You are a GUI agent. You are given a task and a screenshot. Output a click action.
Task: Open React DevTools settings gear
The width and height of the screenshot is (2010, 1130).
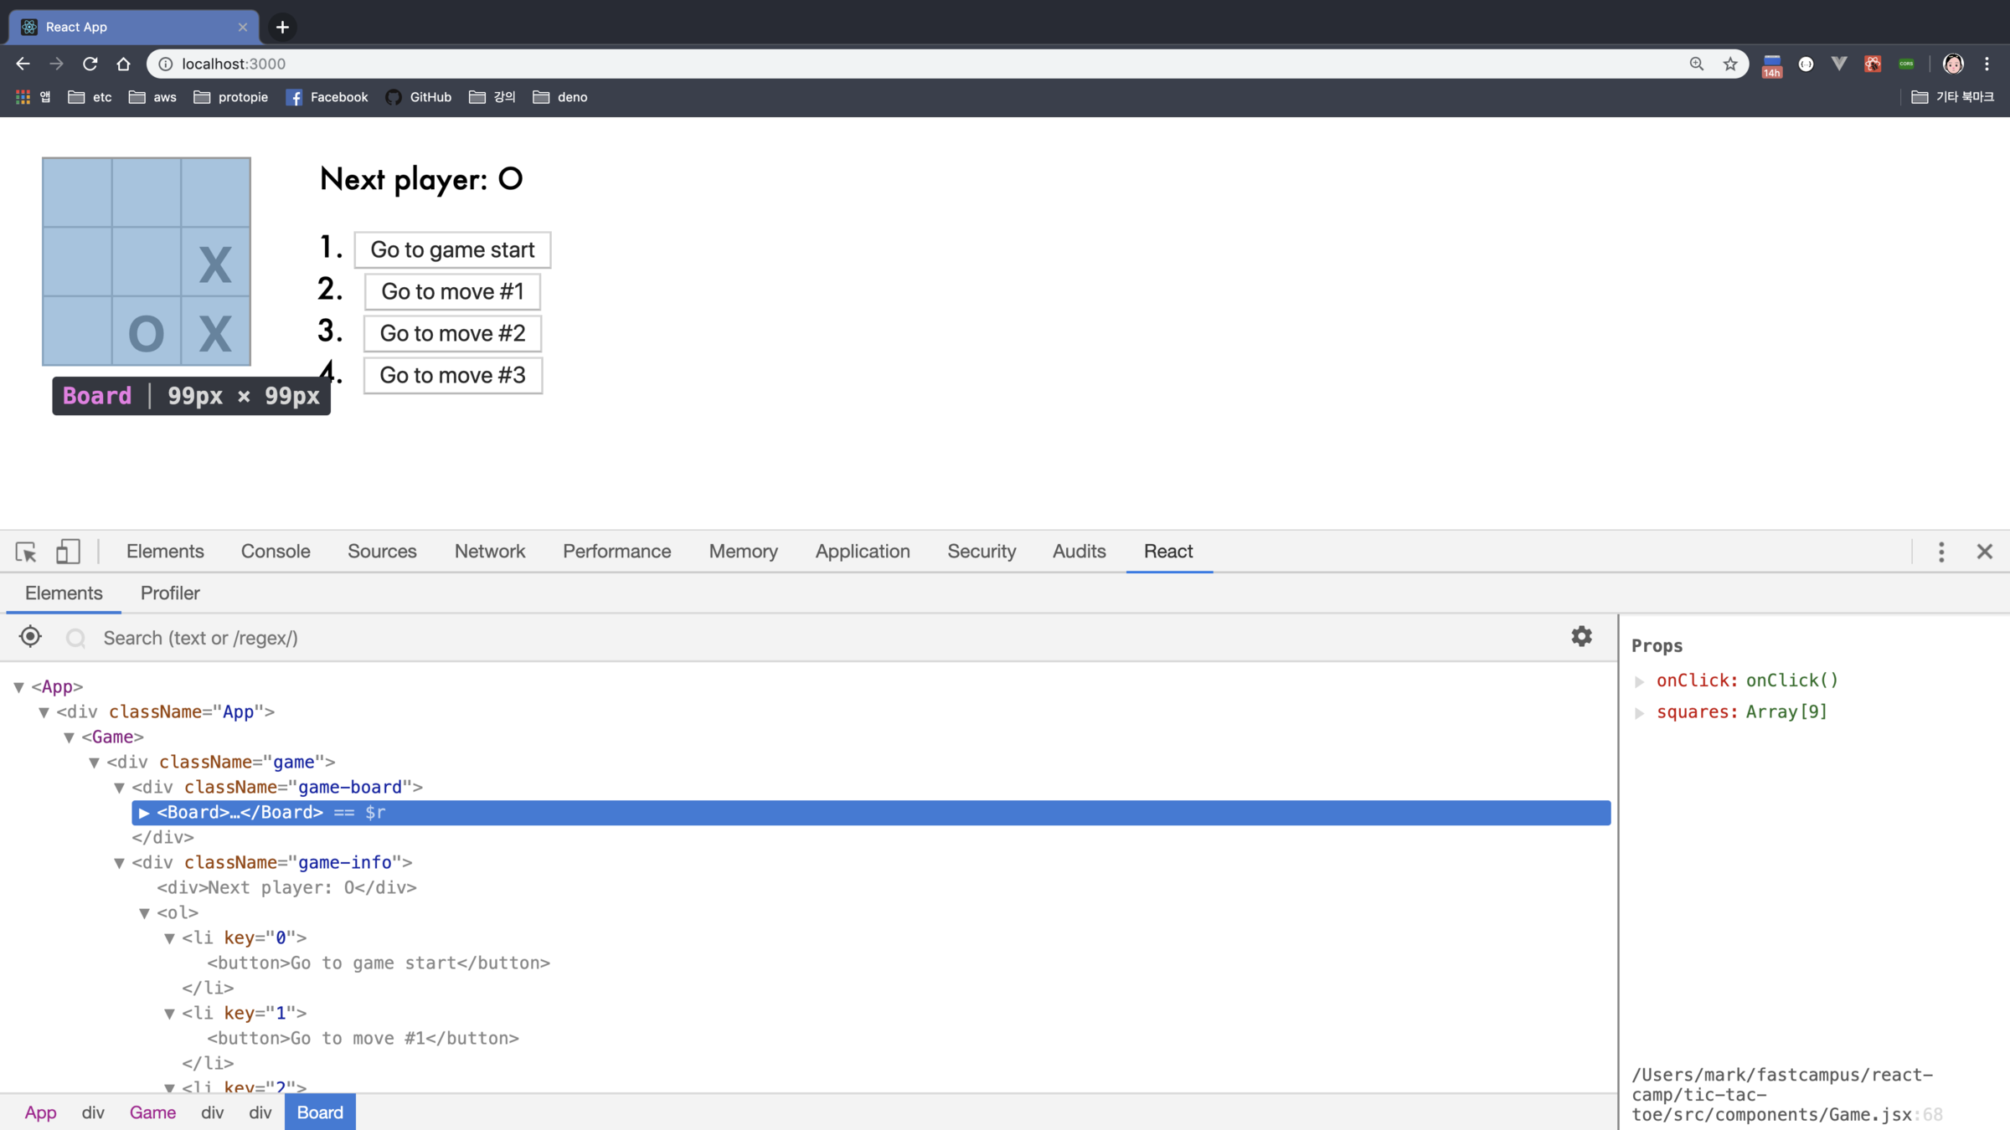[x=1581, y=637]
